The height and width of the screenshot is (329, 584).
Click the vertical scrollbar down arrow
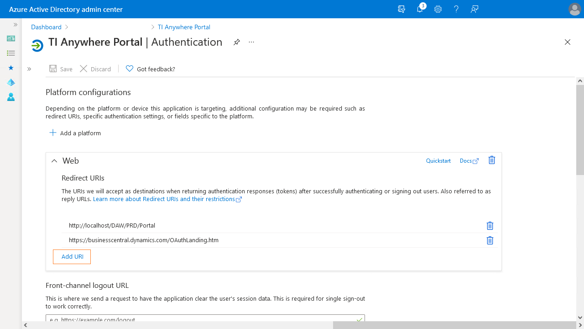tap(580, 318)
